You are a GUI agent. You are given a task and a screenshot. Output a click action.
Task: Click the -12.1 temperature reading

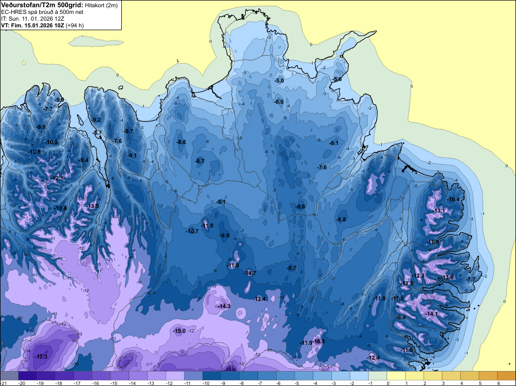coord(57,178)
